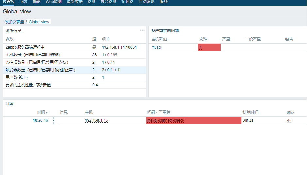Open the 仪表板 dashboard menu tab
This screenshot has width=307, height=175.
[x=8, y=2]
